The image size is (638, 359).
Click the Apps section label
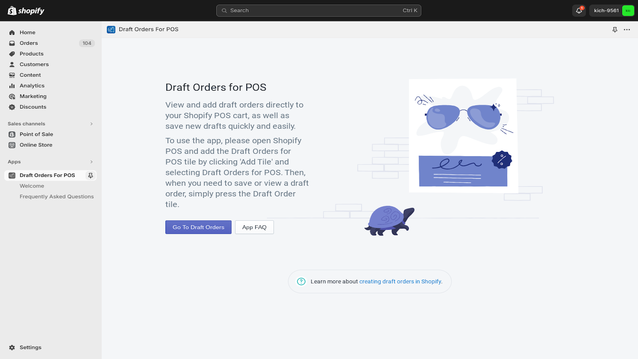tap(14, 162)
